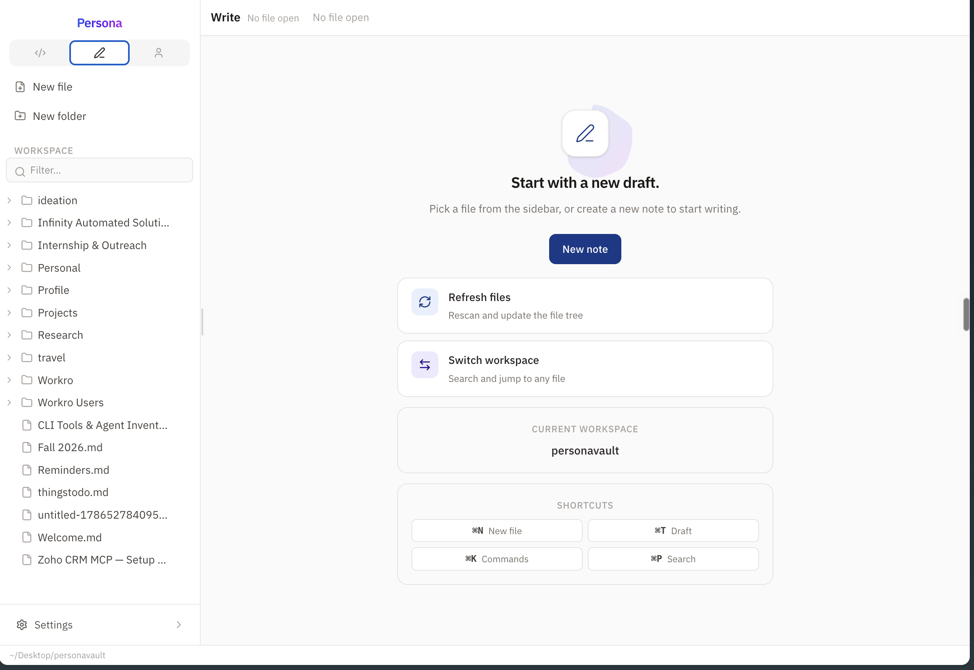974x670 pixels.
Task: Open Zoho CRM MCP — Setup file name
Action: pos(102,560)
